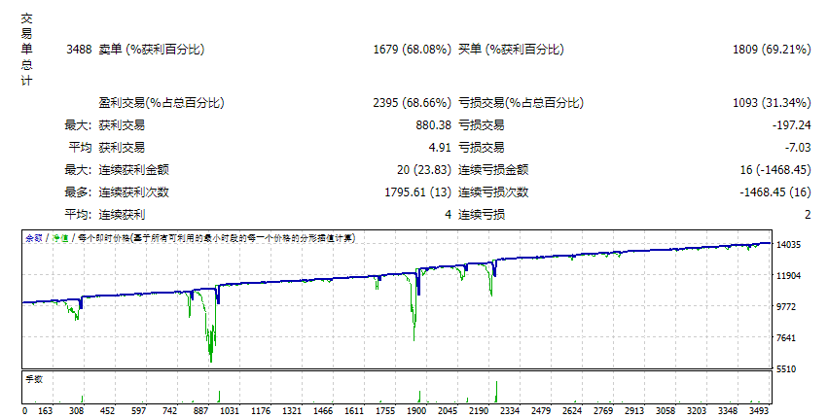Screen dimensions: 828x418
Task: Click 获利交易 in the 平均 row
Action: (x=122, y=147)
